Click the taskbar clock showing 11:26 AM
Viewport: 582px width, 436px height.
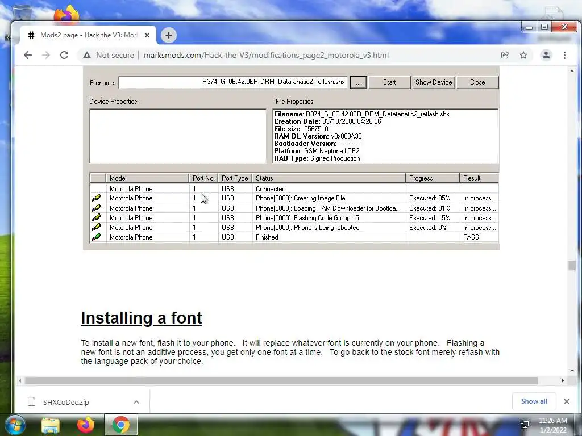552,425
